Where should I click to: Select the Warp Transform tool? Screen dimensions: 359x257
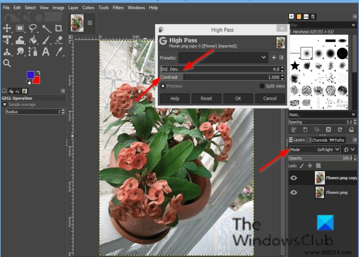20,40
